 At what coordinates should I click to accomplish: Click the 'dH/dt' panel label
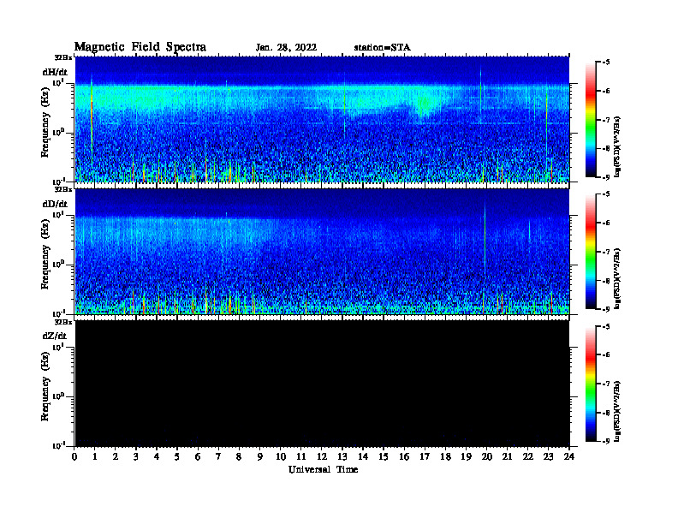(x=55, y=72)
